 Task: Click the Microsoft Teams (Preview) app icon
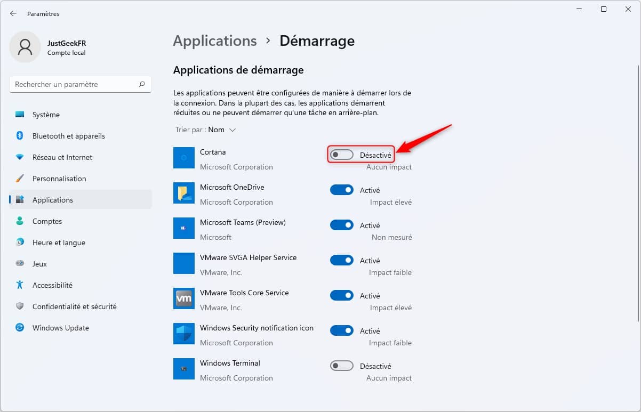click(184, 228)
